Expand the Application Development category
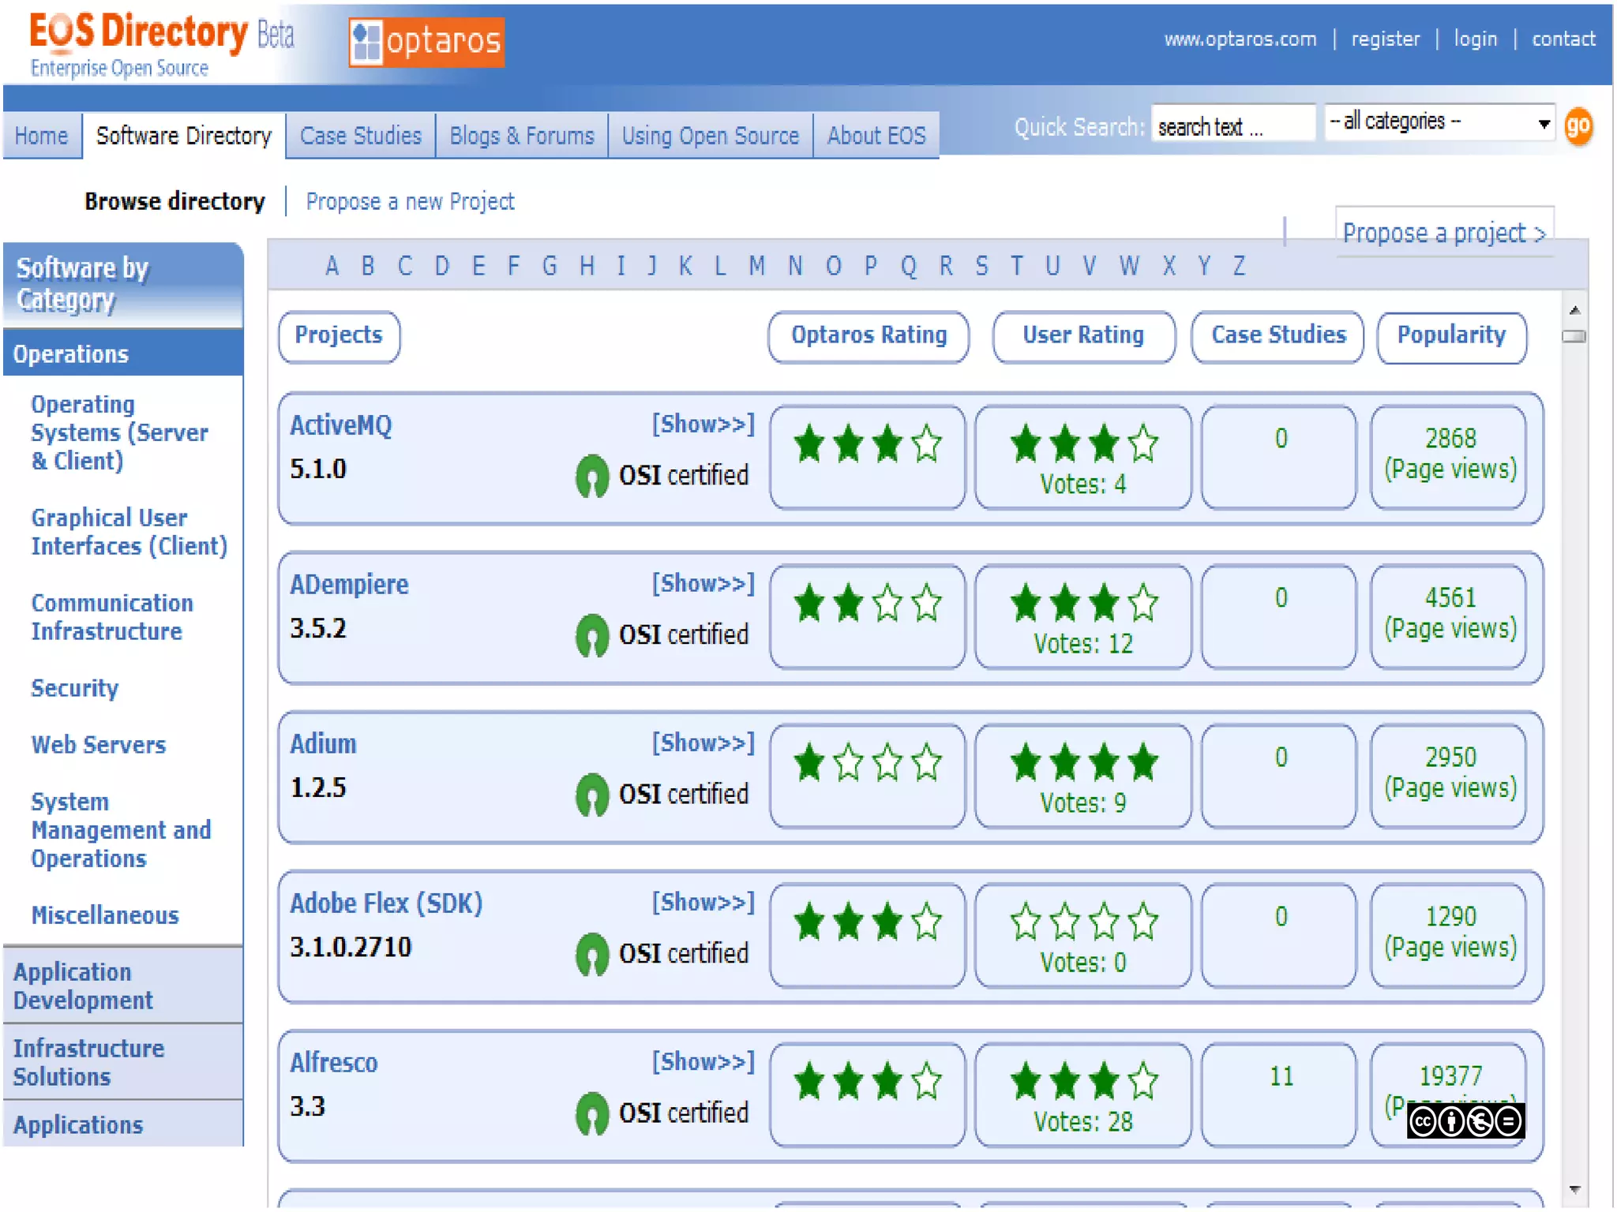Image resolution: width=1617 pixels, height=1212 pixels. tap(83, 986)
